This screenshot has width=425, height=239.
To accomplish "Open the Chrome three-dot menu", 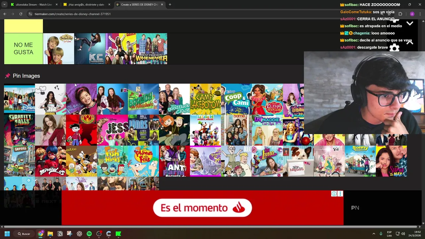I will coord(420,14).
